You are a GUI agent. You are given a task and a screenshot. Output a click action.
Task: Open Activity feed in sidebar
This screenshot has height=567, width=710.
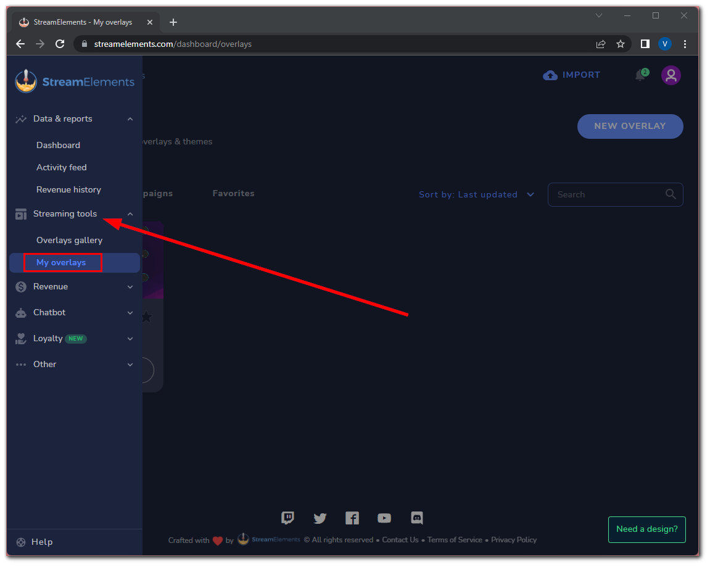click(x=62, y=168)
